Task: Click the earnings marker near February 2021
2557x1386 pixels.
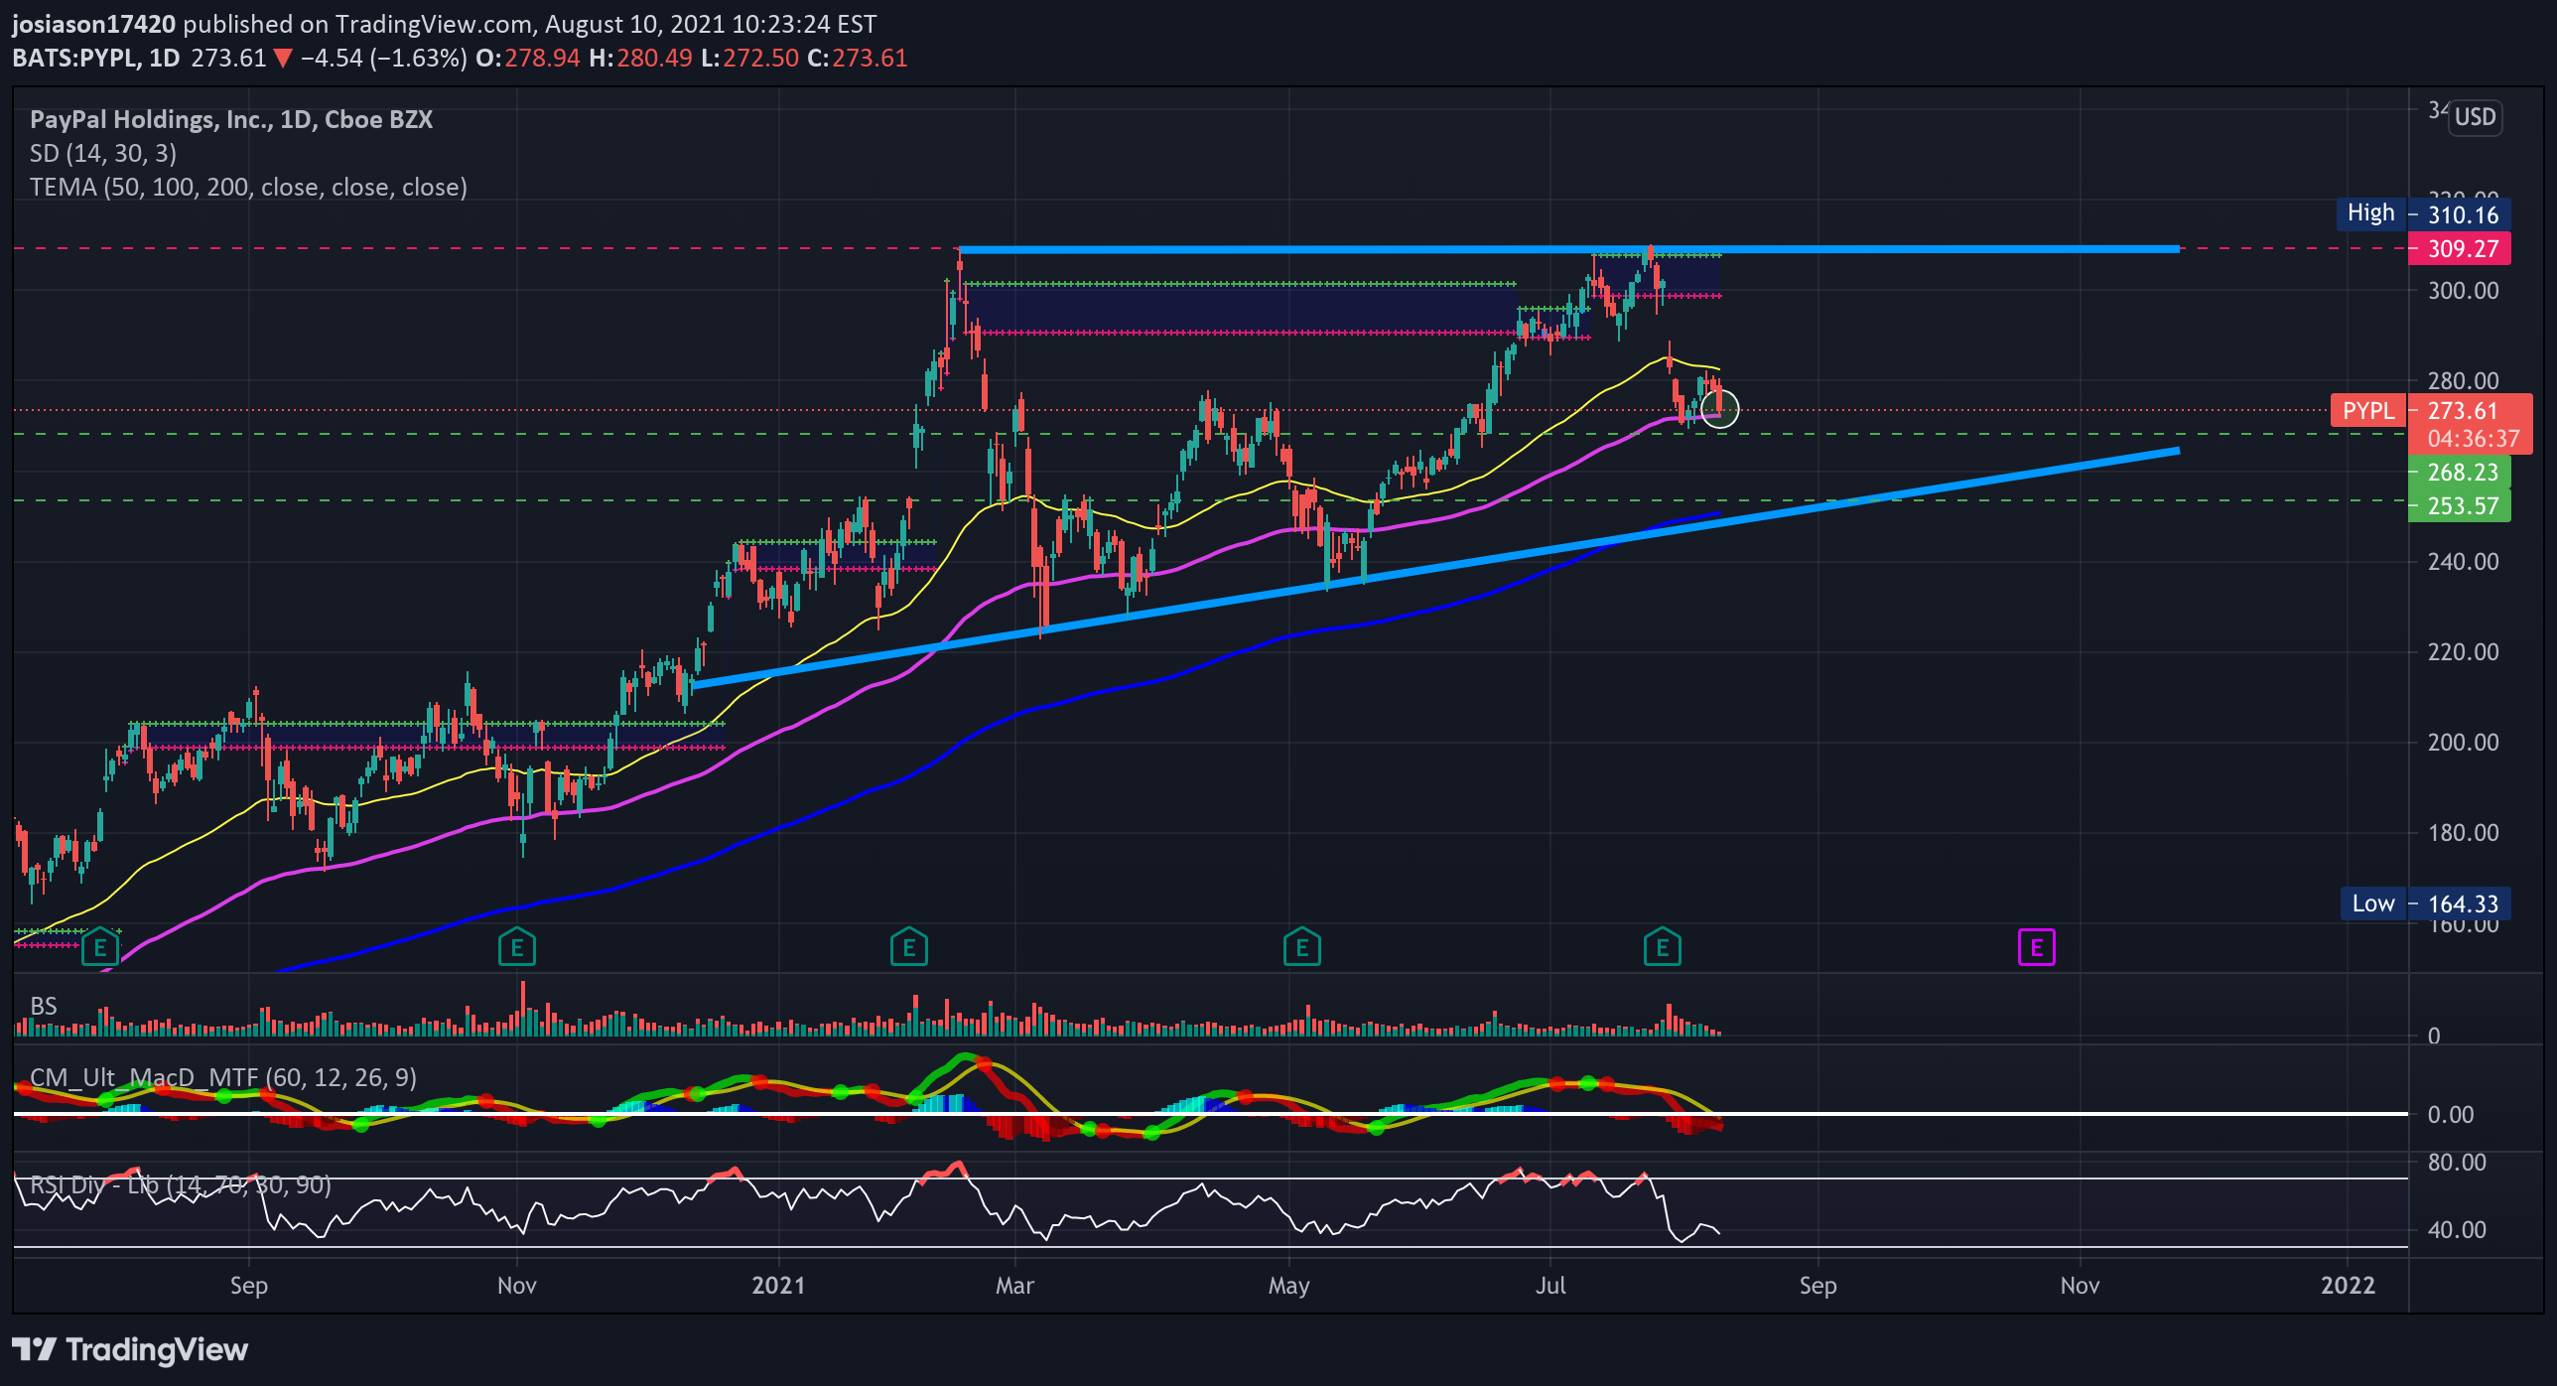Action: tap(909, 947)
